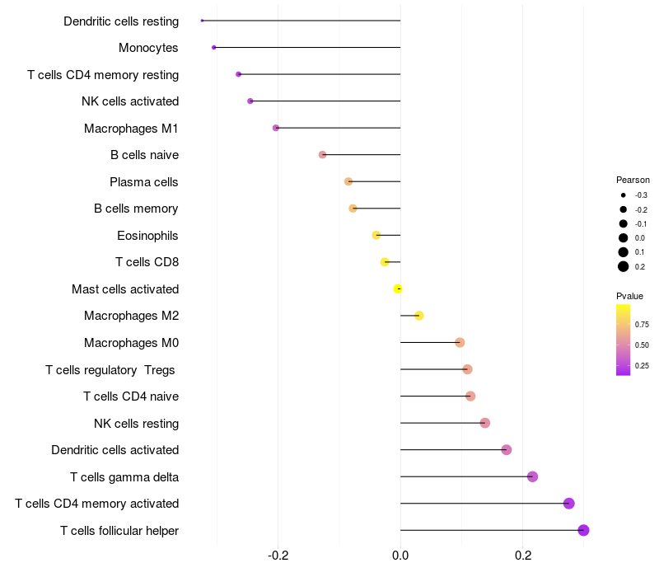Click the T cells follicular helper data point
Screen dimensions: 659x577
point(583,530)
